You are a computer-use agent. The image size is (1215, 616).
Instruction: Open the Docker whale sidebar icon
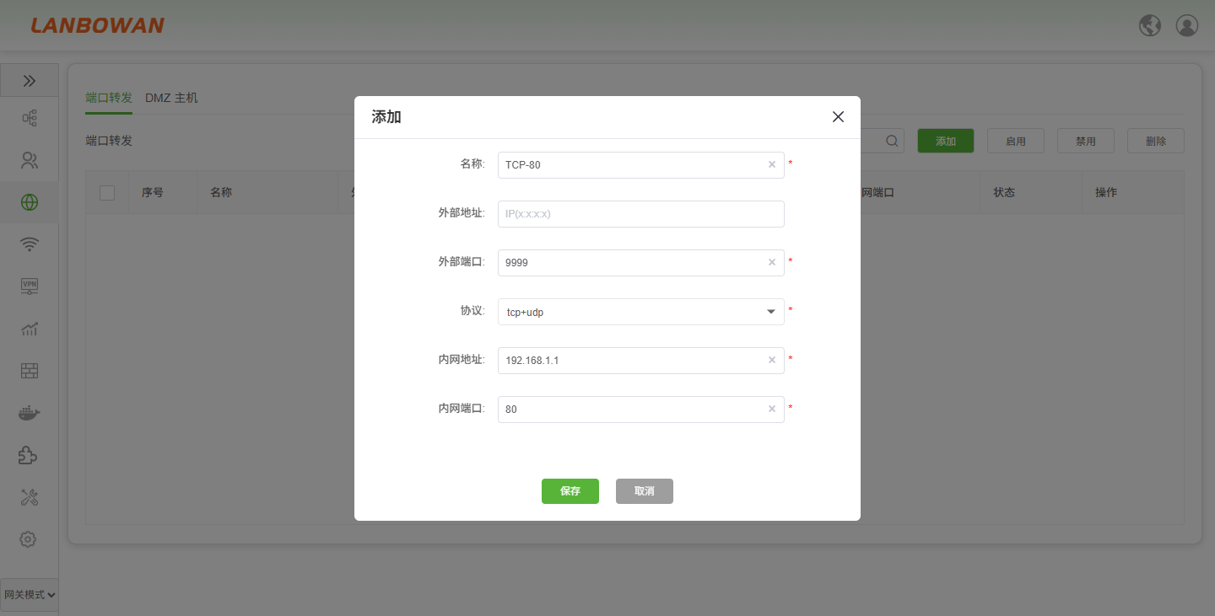click(x=30, y=413)
